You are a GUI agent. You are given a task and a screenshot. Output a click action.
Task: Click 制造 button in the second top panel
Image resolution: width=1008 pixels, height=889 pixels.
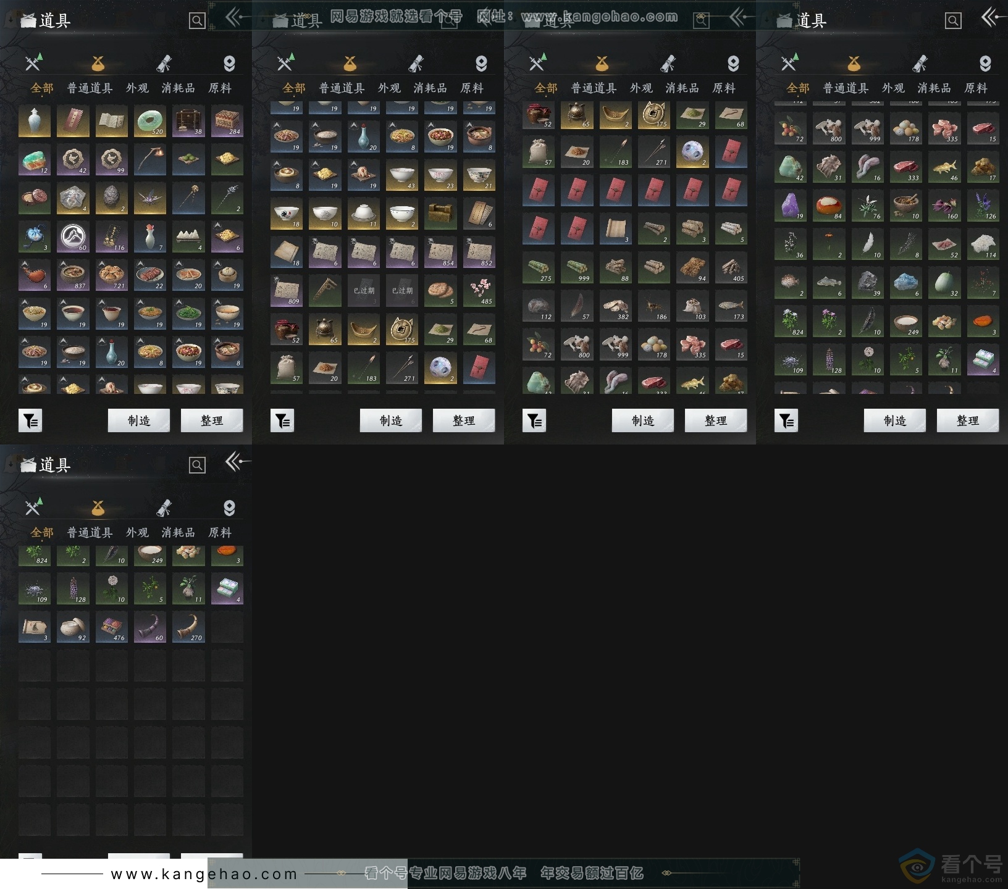click(x=391, y=420)
